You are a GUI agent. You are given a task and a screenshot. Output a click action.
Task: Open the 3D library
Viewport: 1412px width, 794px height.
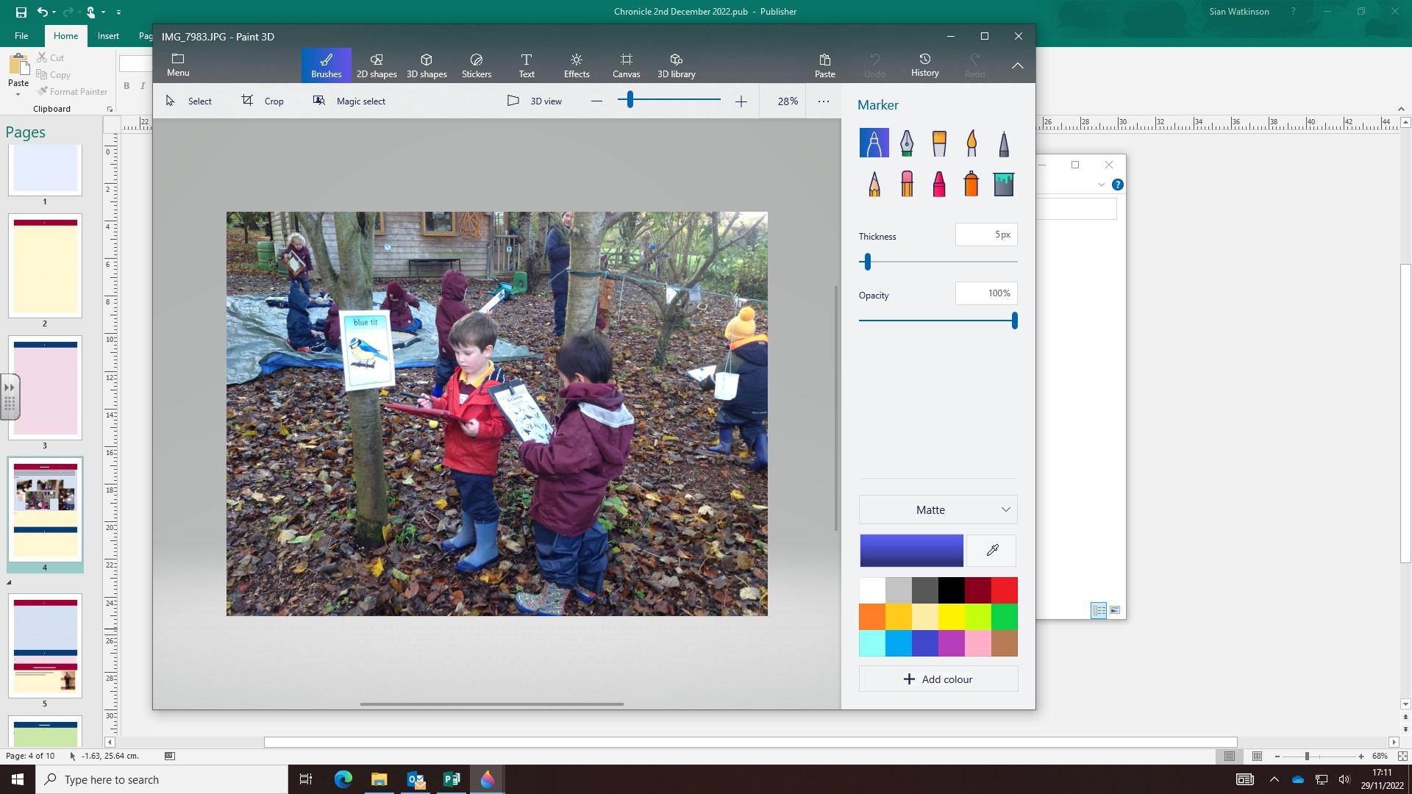(676, 65)
